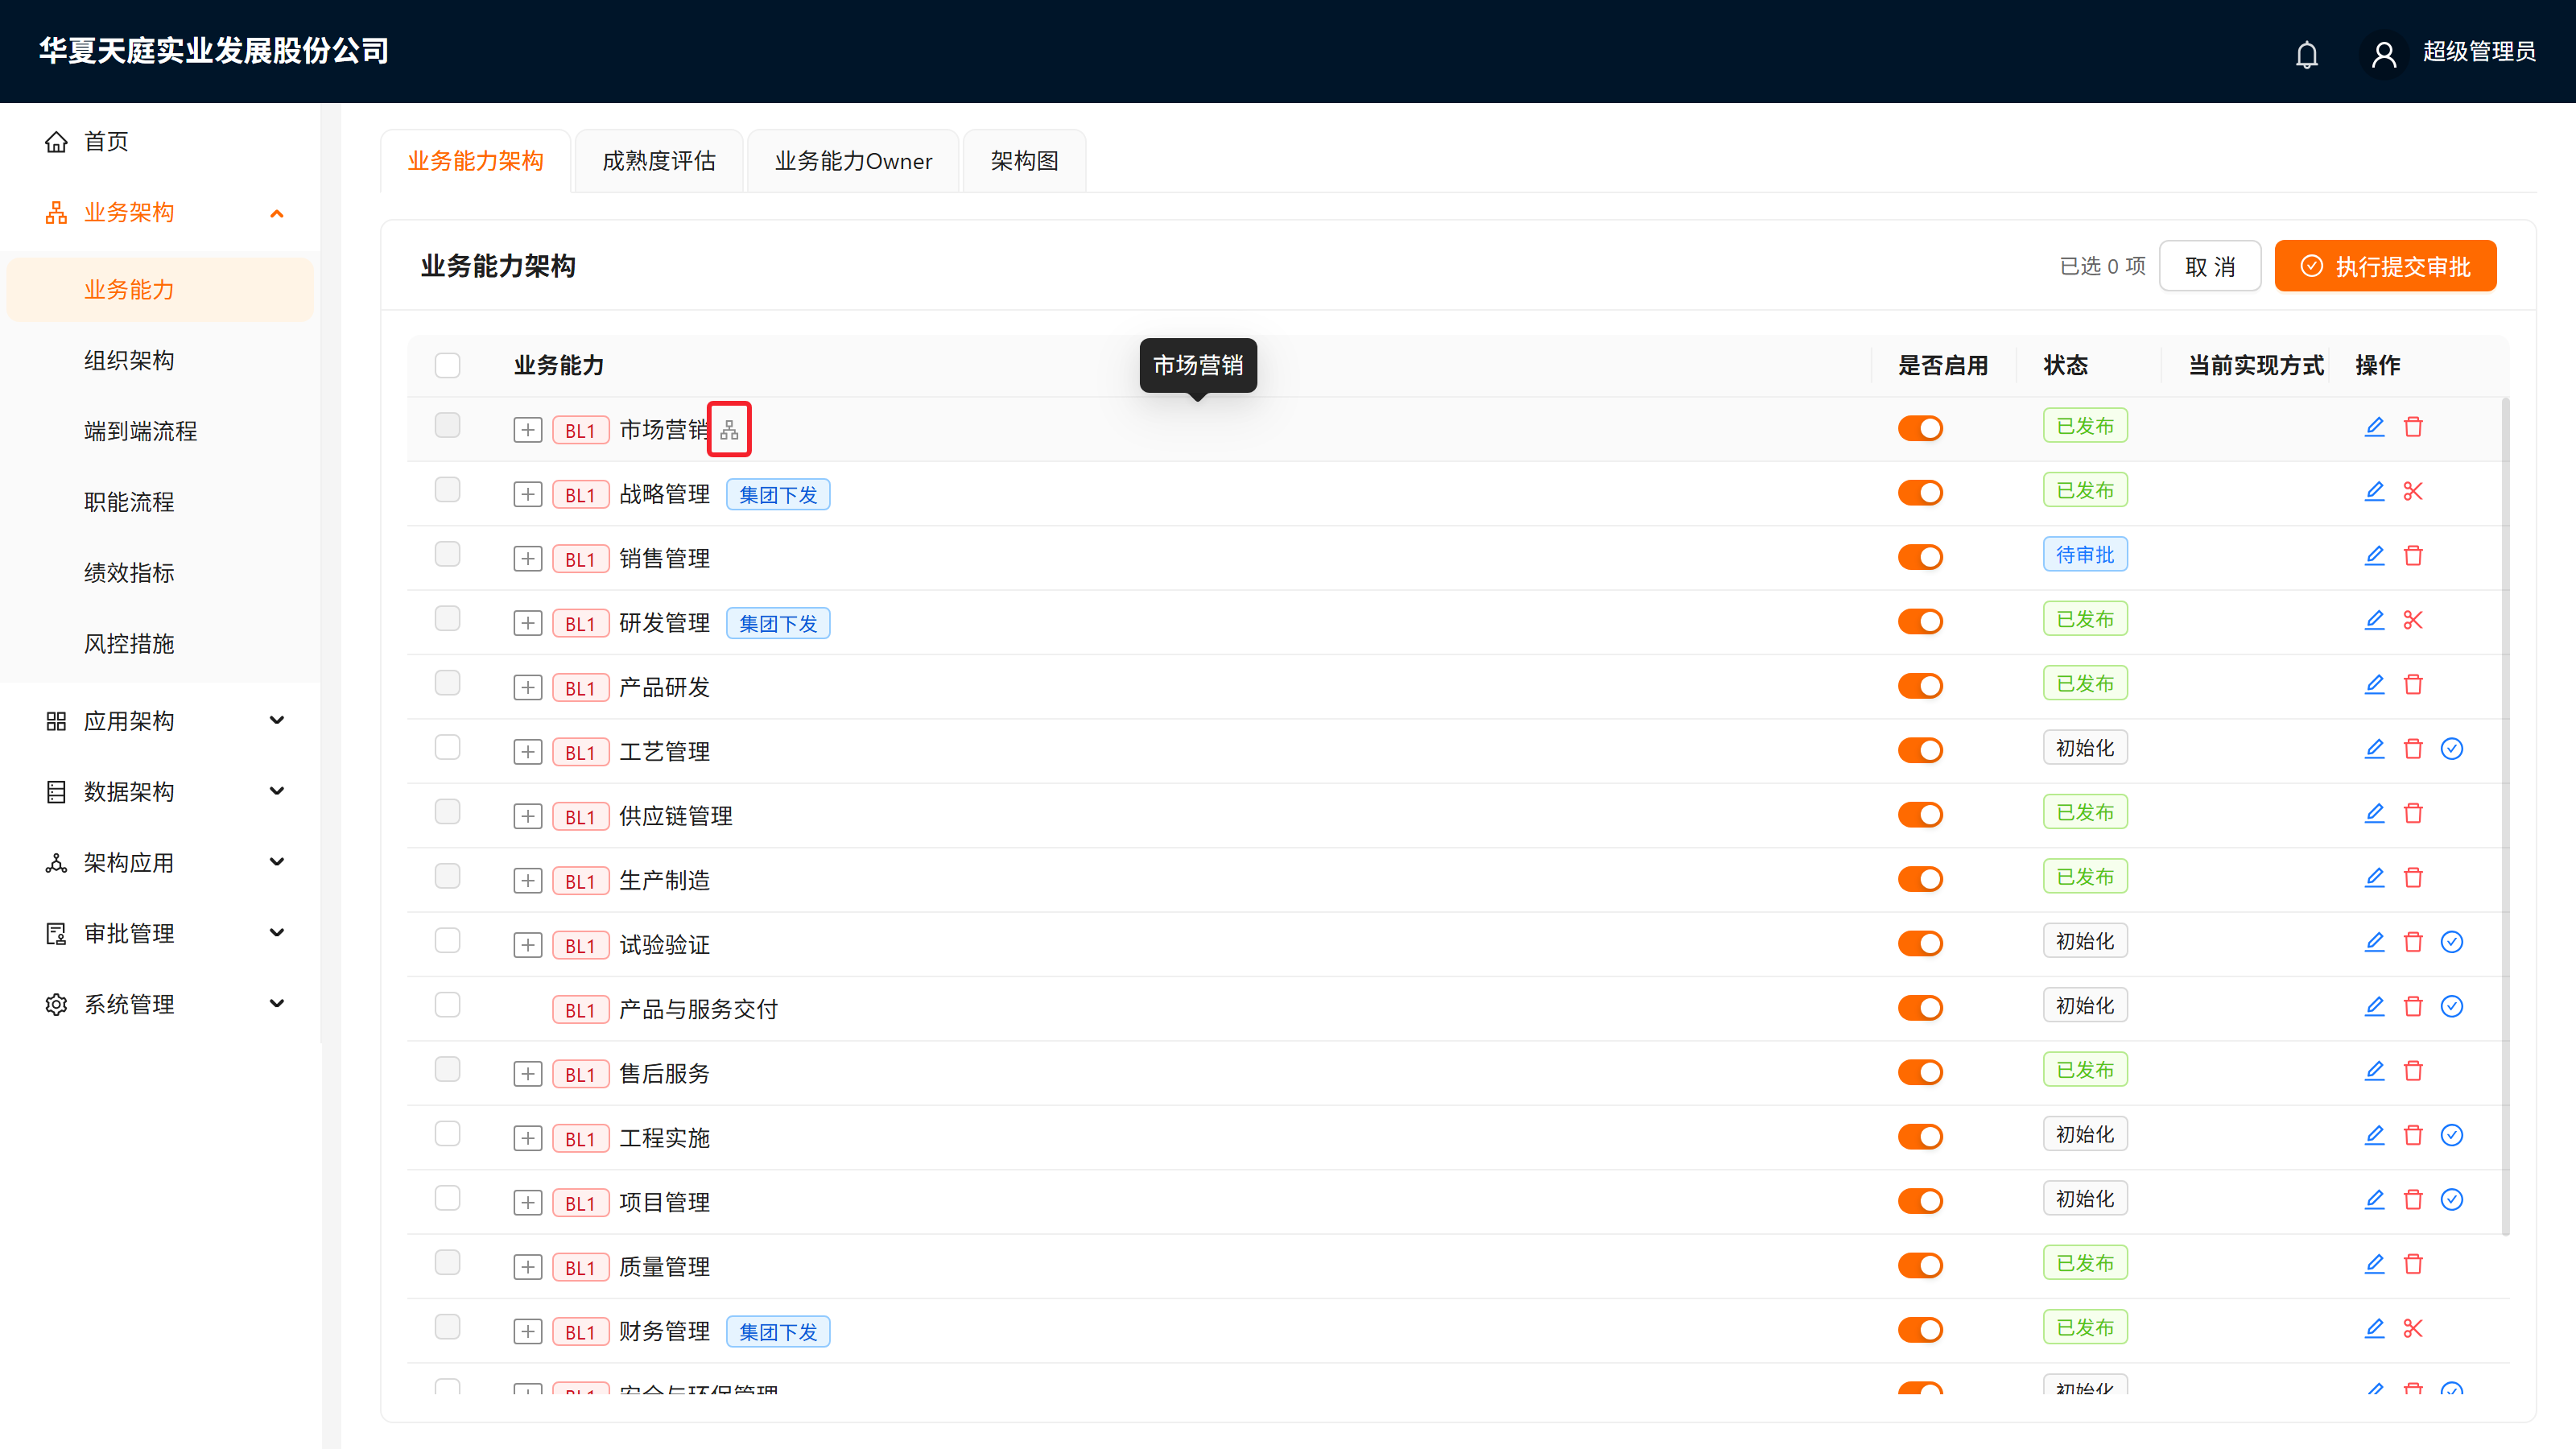Expand the 供应链管理 tree row
Screen dimensions: 2576x1449
pyautogui.click(x=527, y=816)
